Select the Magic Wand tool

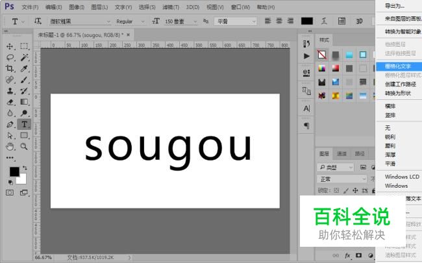click(x=24, y=57)
